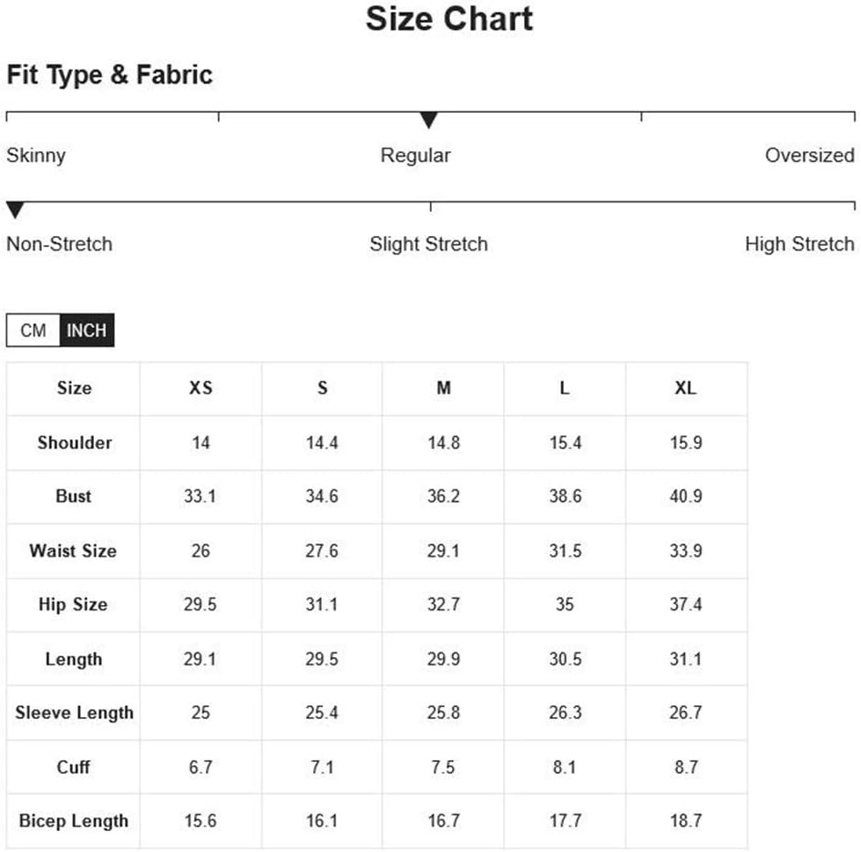Click the Oversized fit label

(x=810, y=155)
